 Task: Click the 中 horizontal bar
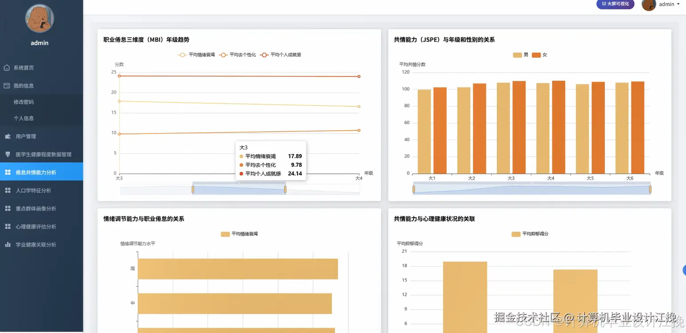tap(235, 304)
